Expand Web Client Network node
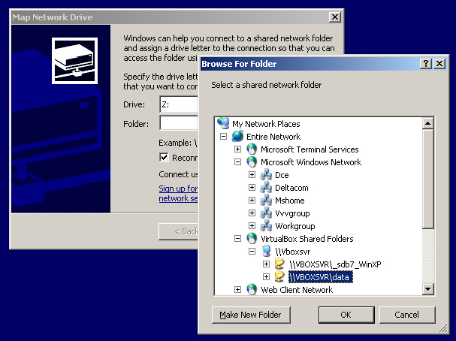This screenshot has width=456, height=341. (x=237, y=289)
